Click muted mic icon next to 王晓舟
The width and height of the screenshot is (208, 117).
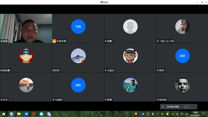click(106, 71)
